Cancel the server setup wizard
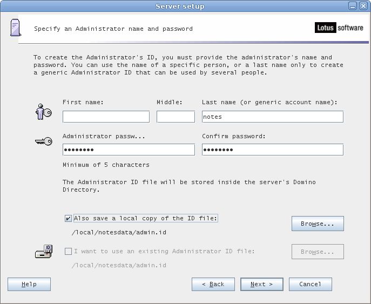The image size is (371, 304). tap(310, 284)
